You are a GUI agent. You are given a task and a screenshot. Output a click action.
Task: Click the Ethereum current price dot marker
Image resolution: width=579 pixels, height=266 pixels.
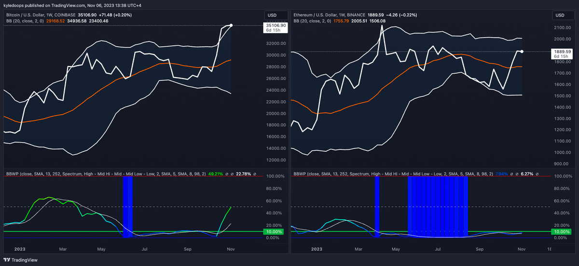tap(522, 51)
